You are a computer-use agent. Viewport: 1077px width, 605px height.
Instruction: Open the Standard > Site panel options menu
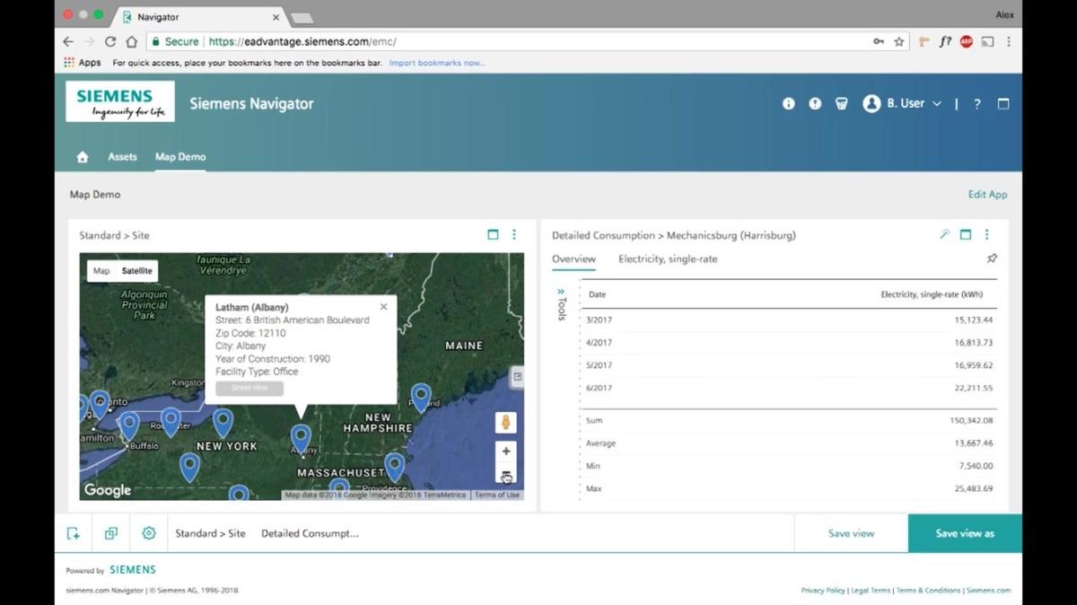tap(514, 234)
